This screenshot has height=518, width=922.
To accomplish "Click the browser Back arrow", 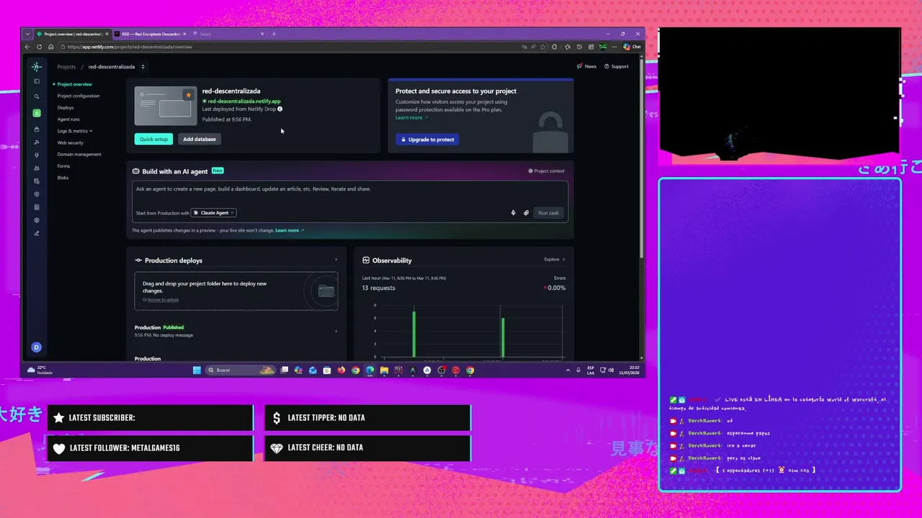I will [x=28, y=47].
